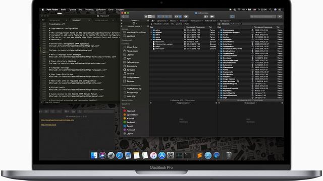Image resolution: width=323 pixels, height=181 pixels.
Task: Open Сервер in the sidebar favorites
Action: [x=129, y=55]
